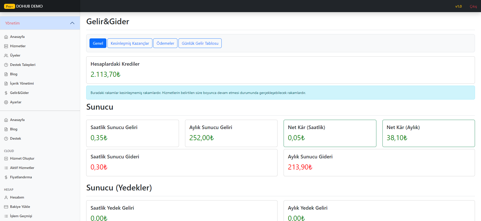Open the Hizmetler menu link
Image resolution: width=481 pixels, height=221 pixels.
18,46
